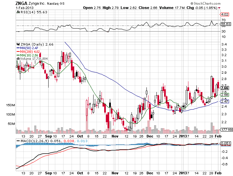Viewport: 233px width, 176px height.
Task: Click the -0.2 MACD axis label
Action: pos(224,151)
